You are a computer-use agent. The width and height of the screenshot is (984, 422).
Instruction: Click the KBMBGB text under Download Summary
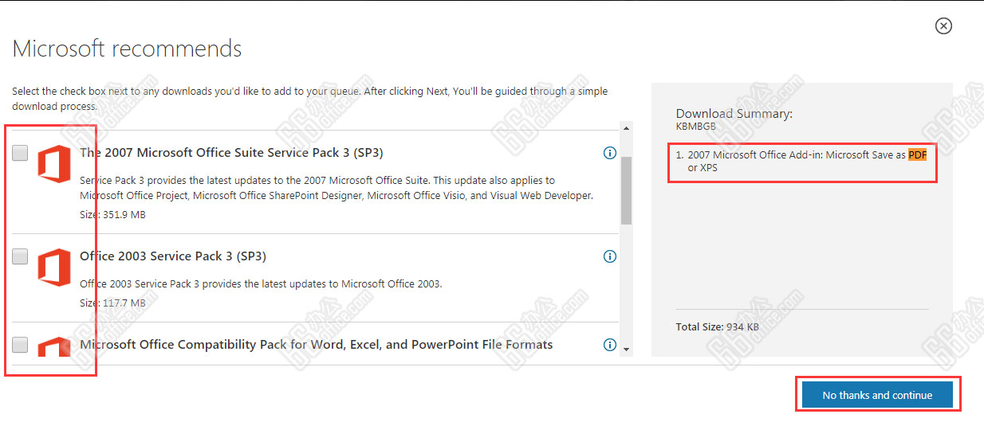coord(696,126)
